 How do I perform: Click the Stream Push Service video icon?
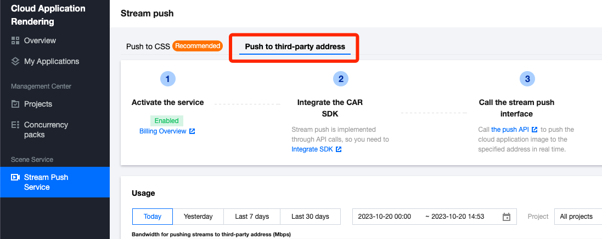[15, 177]
